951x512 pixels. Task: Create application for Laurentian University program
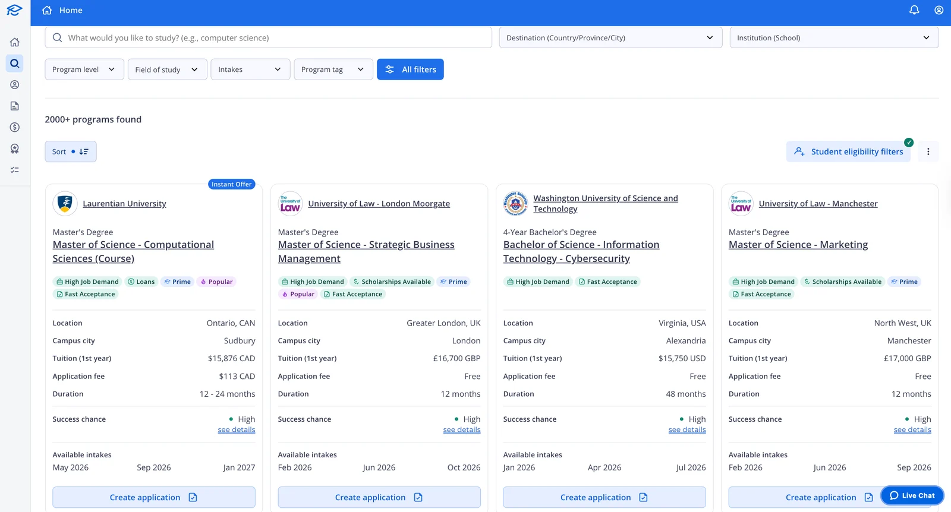point(154,497)
